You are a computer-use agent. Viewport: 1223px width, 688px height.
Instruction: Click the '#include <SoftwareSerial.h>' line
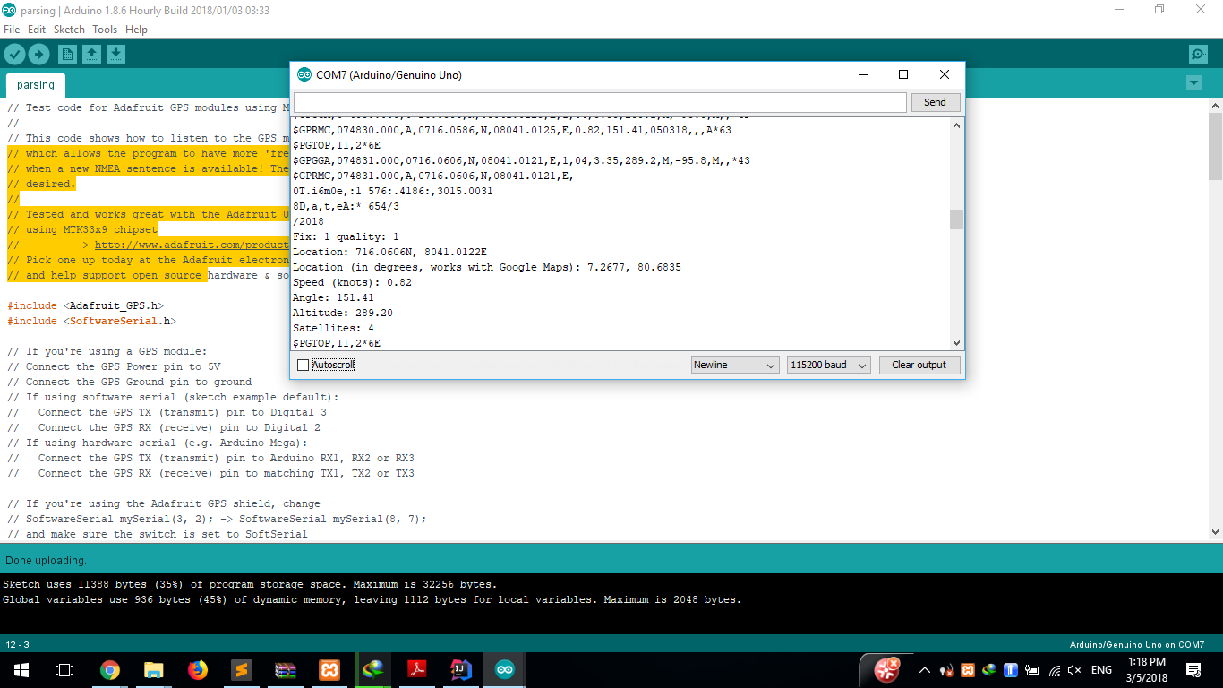(91, 321)
